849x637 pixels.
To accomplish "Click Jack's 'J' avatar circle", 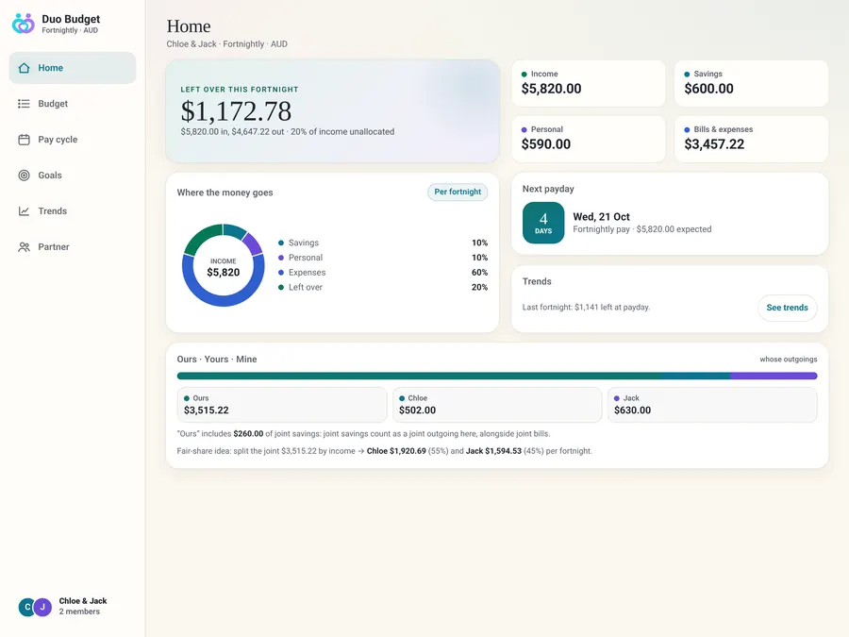I will point(42,607).
